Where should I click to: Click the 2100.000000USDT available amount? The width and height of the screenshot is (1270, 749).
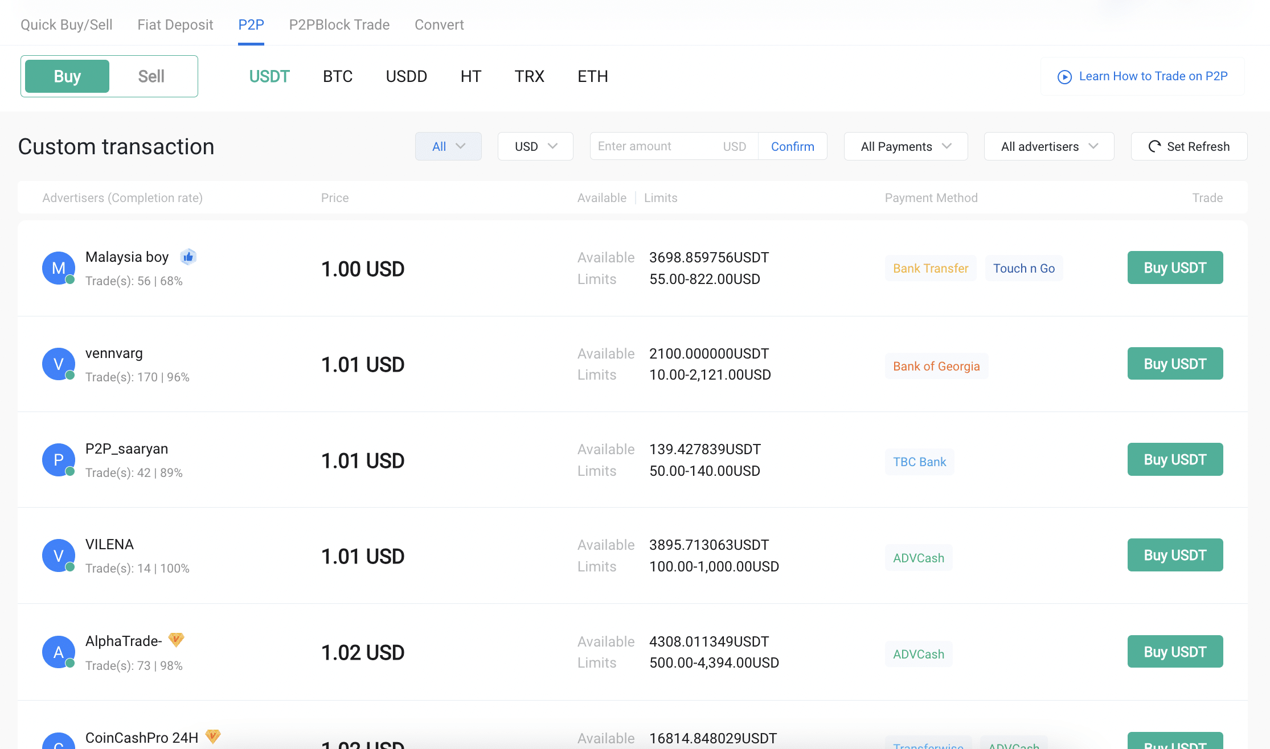tap(709, 353)
